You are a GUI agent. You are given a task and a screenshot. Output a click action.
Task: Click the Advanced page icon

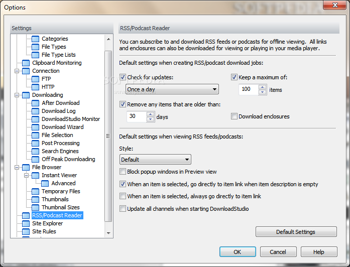(45, 183)
